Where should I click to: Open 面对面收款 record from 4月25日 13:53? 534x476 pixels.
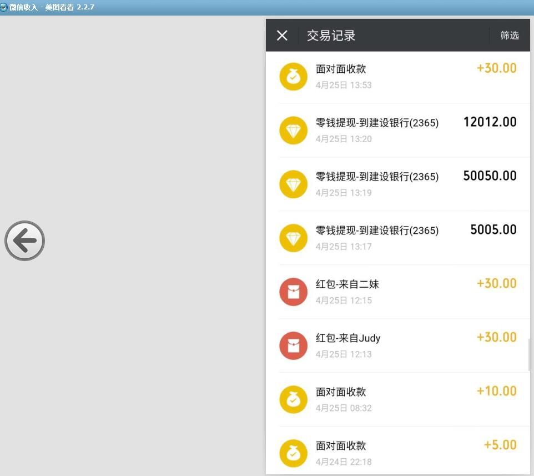(x=398, y=77)
